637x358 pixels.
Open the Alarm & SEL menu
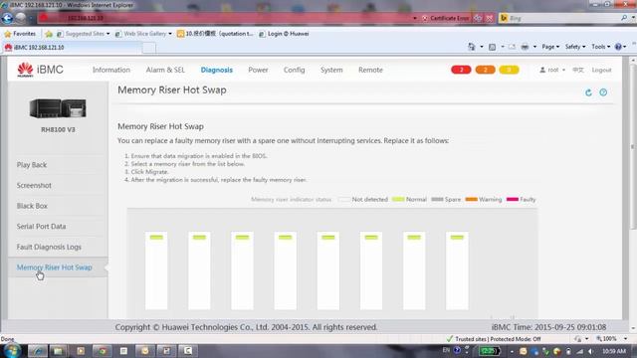(x=165, y=70)
